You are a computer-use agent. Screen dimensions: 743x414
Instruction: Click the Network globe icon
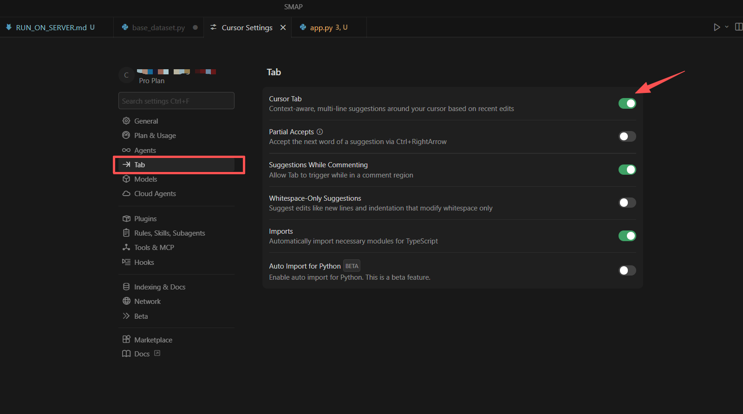pyautogui.click(x=126, y=301)
